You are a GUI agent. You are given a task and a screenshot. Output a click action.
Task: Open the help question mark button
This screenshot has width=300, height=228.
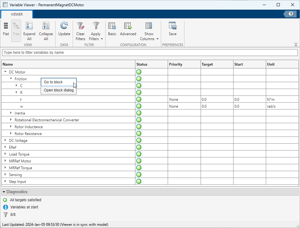click(291, 14)
